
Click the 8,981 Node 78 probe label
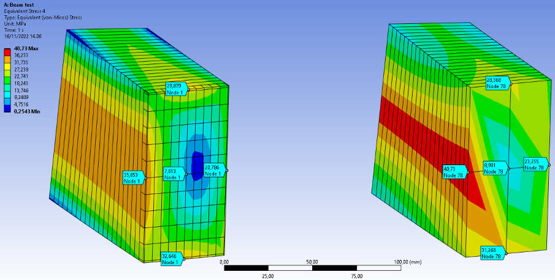pyautogui.click(x=495, y=168)
